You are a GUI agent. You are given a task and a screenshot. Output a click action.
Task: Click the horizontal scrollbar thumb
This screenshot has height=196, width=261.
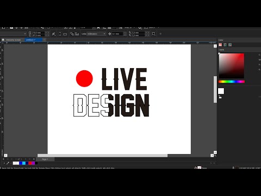102,156
